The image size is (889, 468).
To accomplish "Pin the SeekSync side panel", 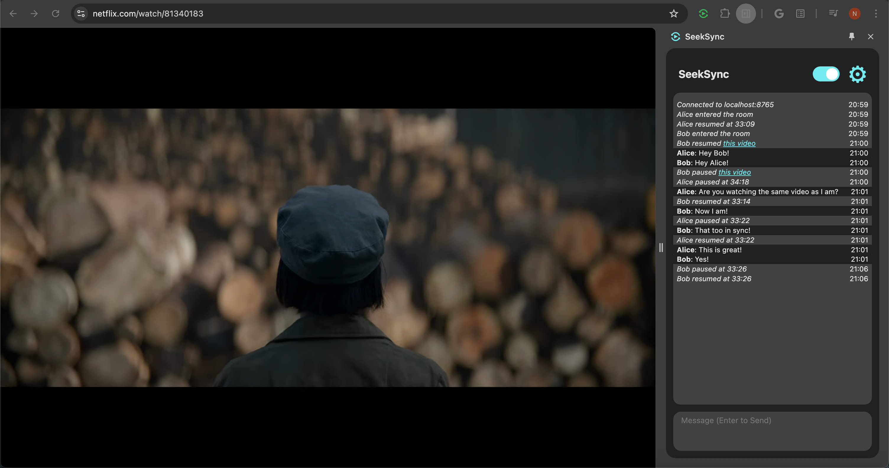I will [x=851, y=37].
